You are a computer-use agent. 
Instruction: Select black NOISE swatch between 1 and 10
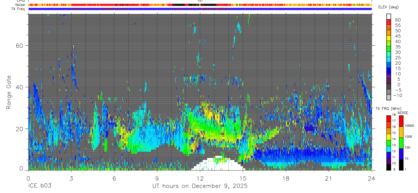click(x=401, y=164)
